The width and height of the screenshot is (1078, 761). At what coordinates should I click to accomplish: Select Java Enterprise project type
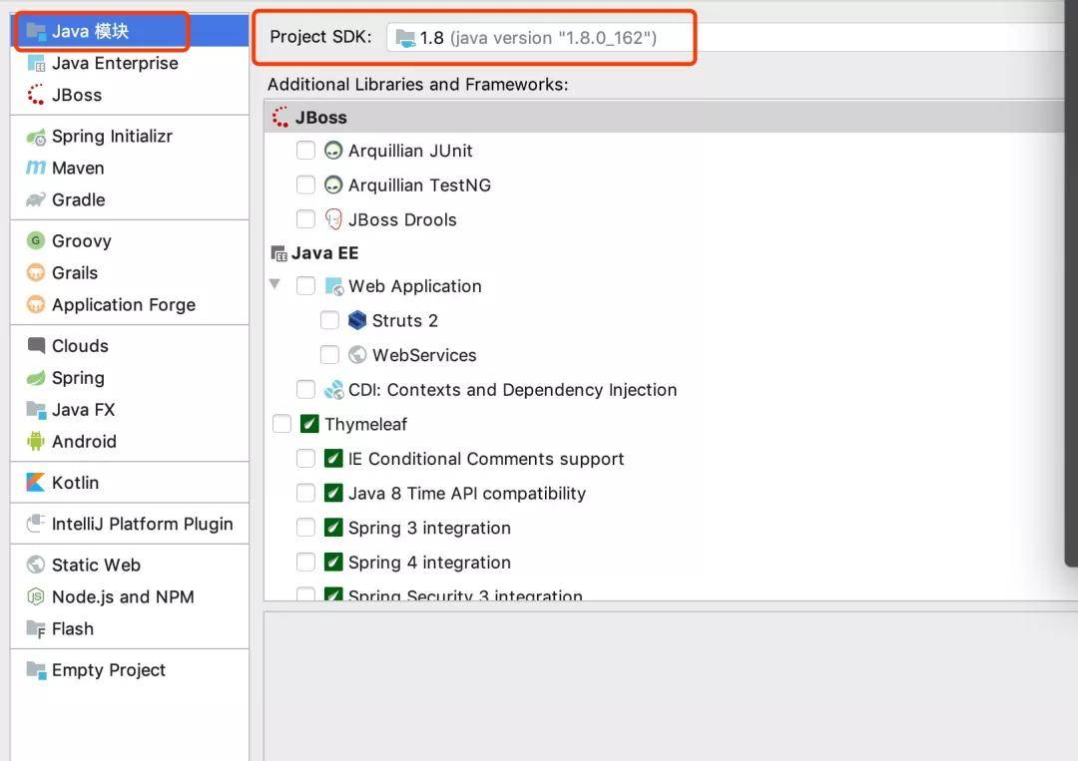130,63
